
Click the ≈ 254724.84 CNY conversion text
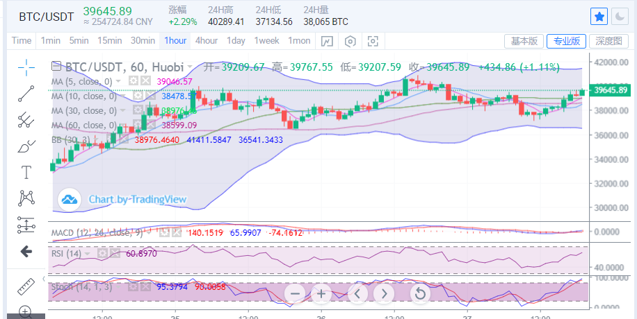click(x=118, y=22)
